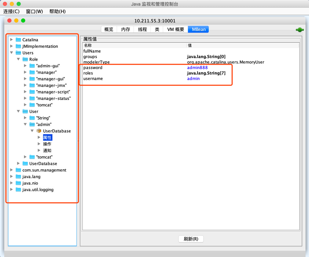309x257 pixels.
Task: Collapse the Users tree node
Action: coord(12,53)
